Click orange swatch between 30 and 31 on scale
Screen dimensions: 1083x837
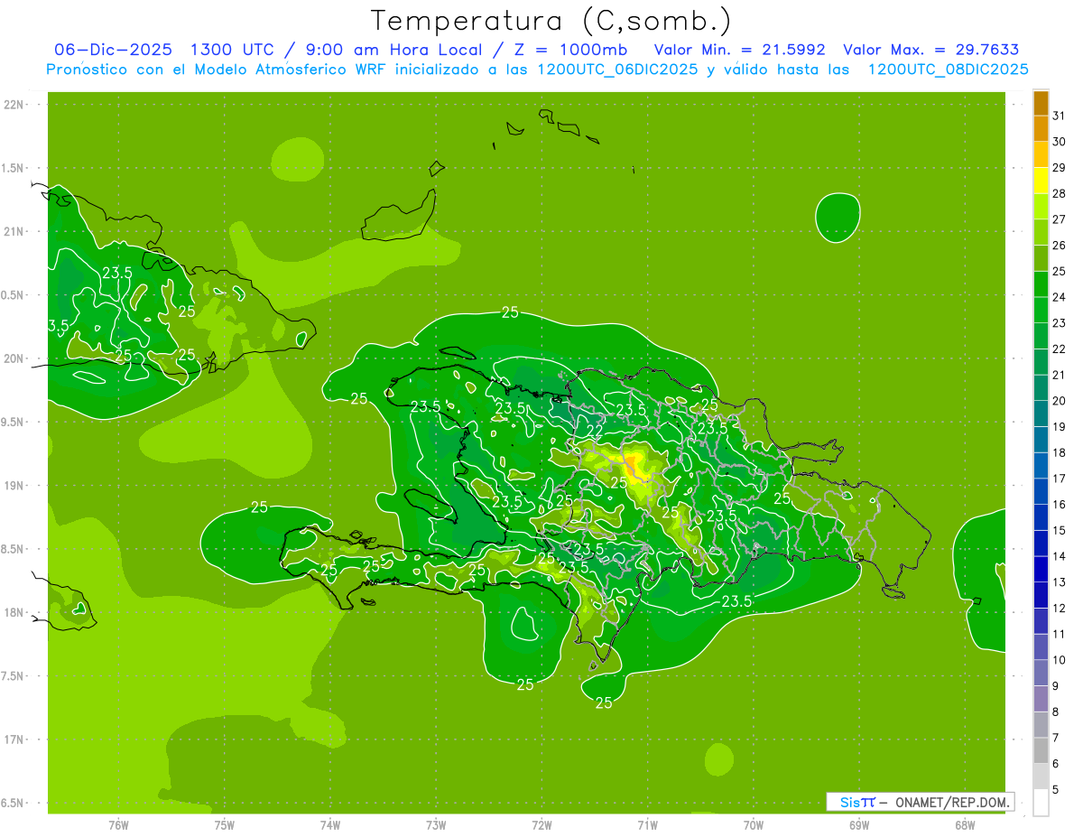point(1041,128)
